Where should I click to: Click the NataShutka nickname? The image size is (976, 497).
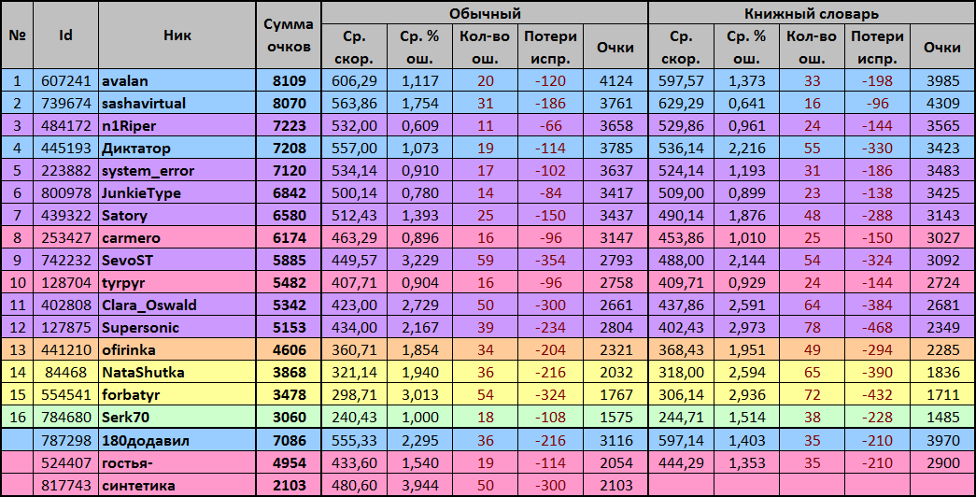pos(143,373)
